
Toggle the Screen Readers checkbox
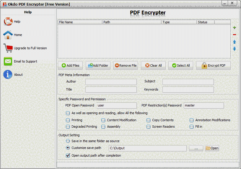click(x=149, y=127)
